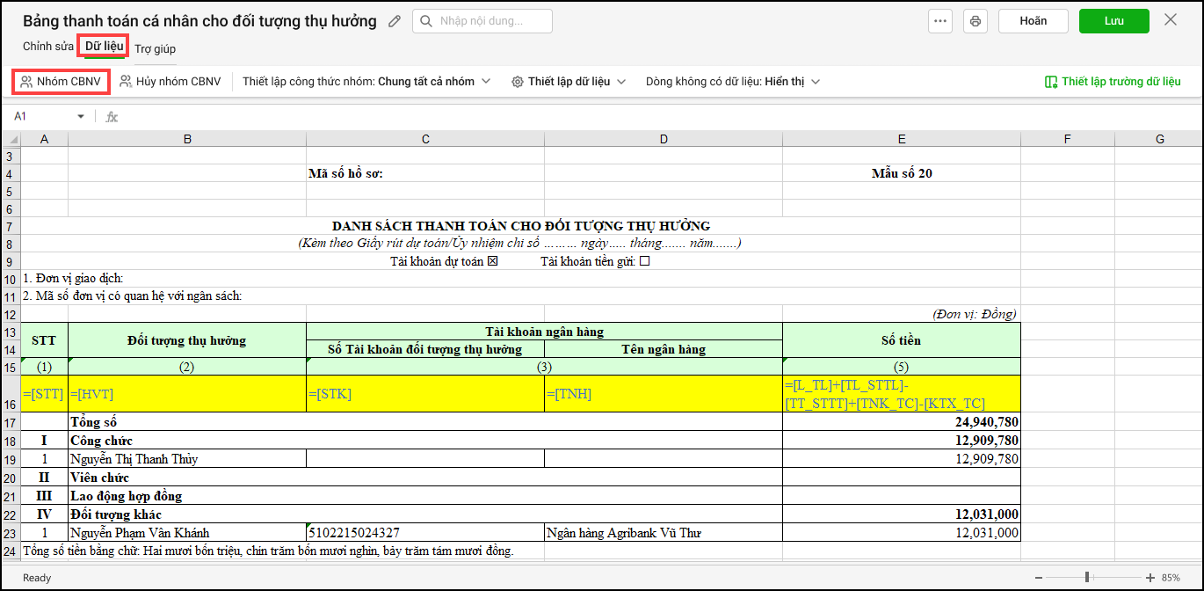Open Dòng không có dữ liệu dropdown

pos(733,82)
